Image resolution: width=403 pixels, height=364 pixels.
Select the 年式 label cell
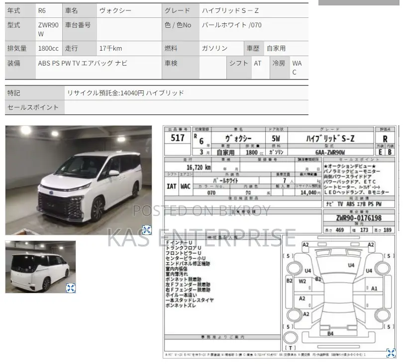[20, 10]
